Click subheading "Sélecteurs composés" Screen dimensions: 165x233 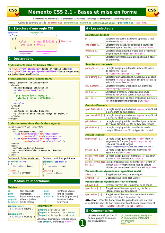click(98, 64)
